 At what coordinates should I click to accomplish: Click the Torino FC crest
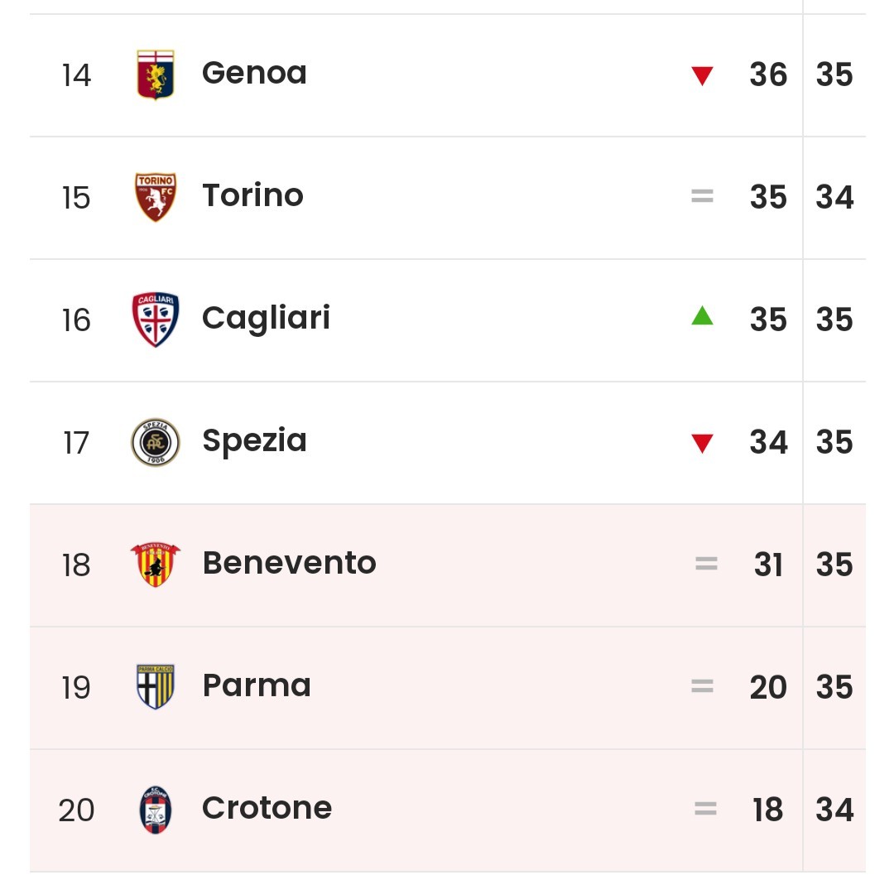[x=155, y=197]
